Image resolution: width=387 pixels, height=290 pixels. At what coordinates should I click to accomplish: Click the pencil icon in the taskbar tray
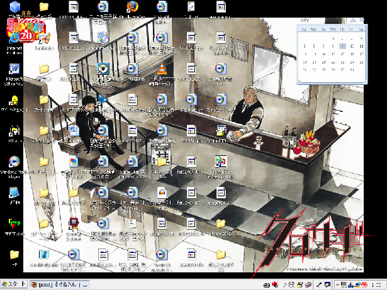pos(319,284)
